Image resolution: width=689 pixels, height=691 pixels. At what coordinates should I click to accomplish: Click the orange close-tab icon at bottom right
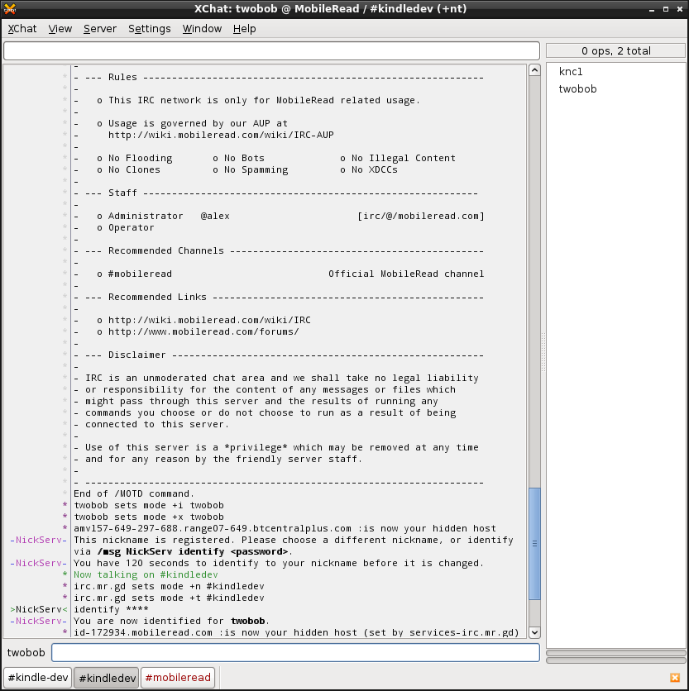point(674,678)
